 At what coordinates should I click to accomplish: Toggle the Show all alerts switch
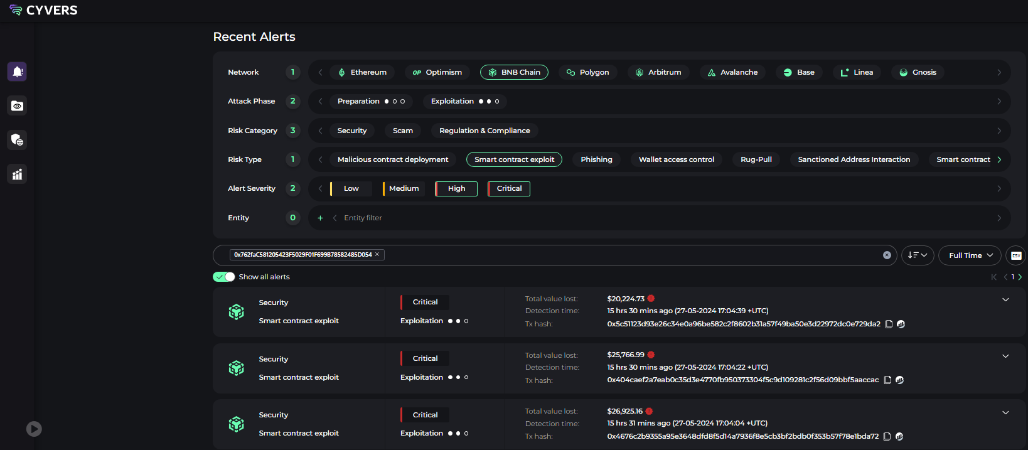coord(224,277)
